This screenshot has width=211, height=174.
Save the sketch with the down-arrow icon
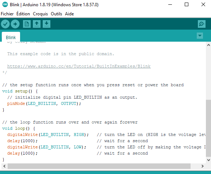(x=47, y=24)
